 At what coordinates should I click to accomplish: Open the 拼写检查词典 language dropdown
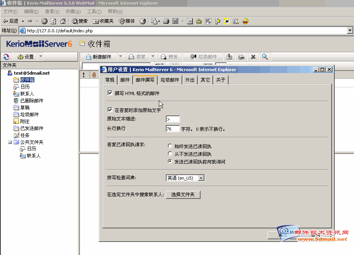(x=201, y=178)
